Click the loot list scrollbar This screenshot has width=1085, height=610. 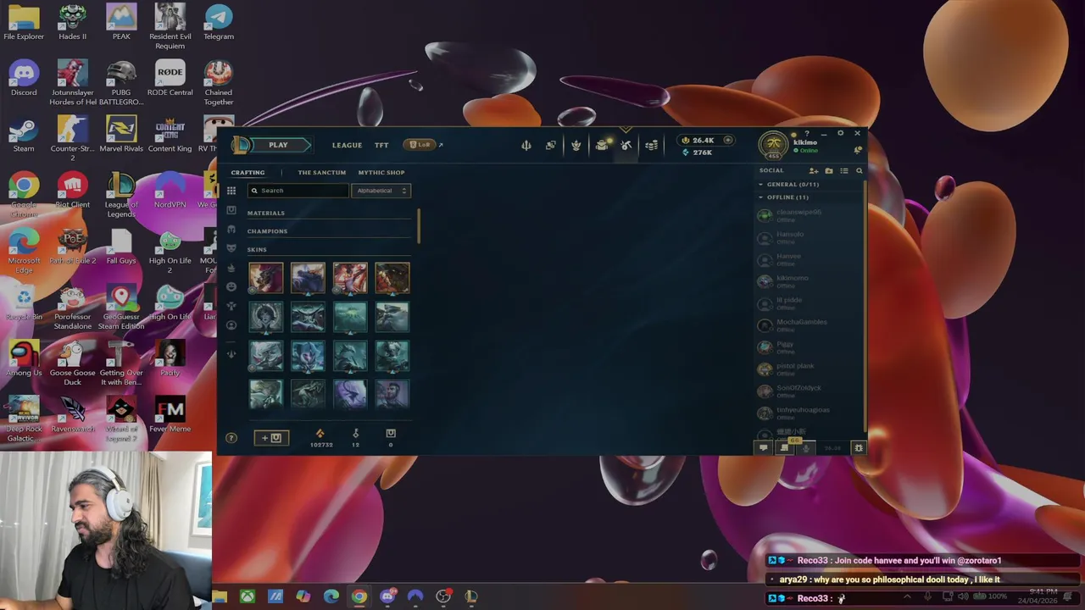click(x=419, y=225)
